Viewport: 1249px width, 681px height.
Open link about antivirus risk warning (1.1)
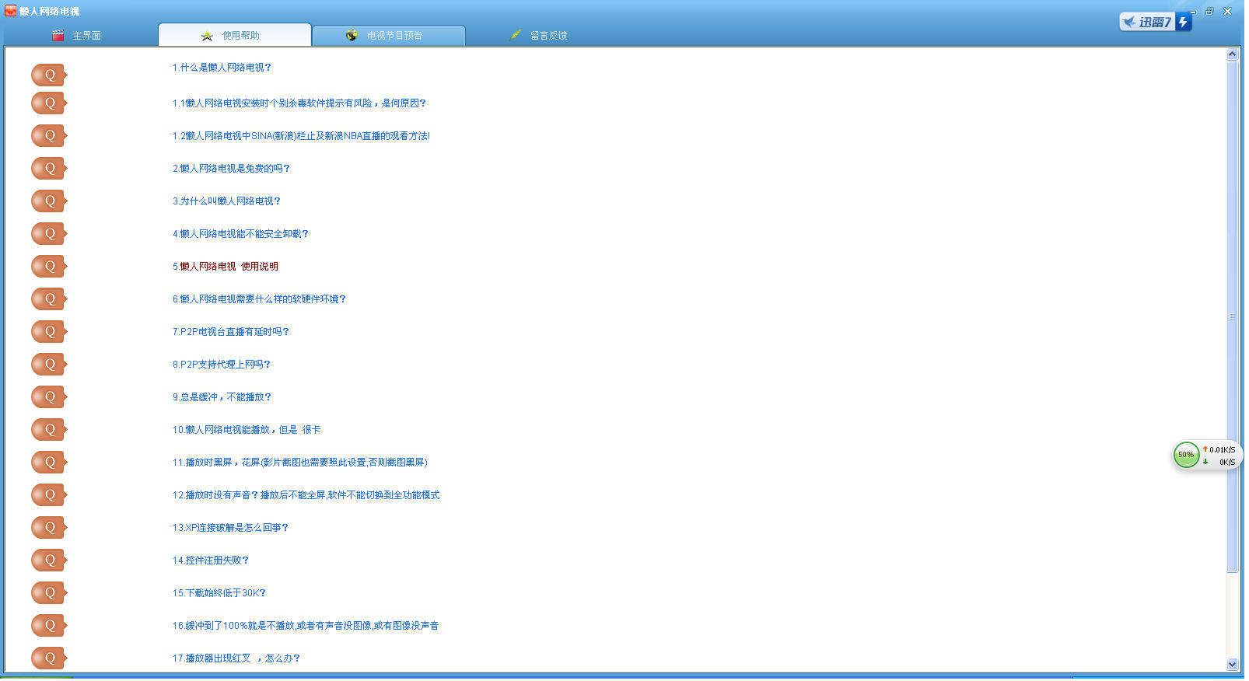(x=299, y=103)
